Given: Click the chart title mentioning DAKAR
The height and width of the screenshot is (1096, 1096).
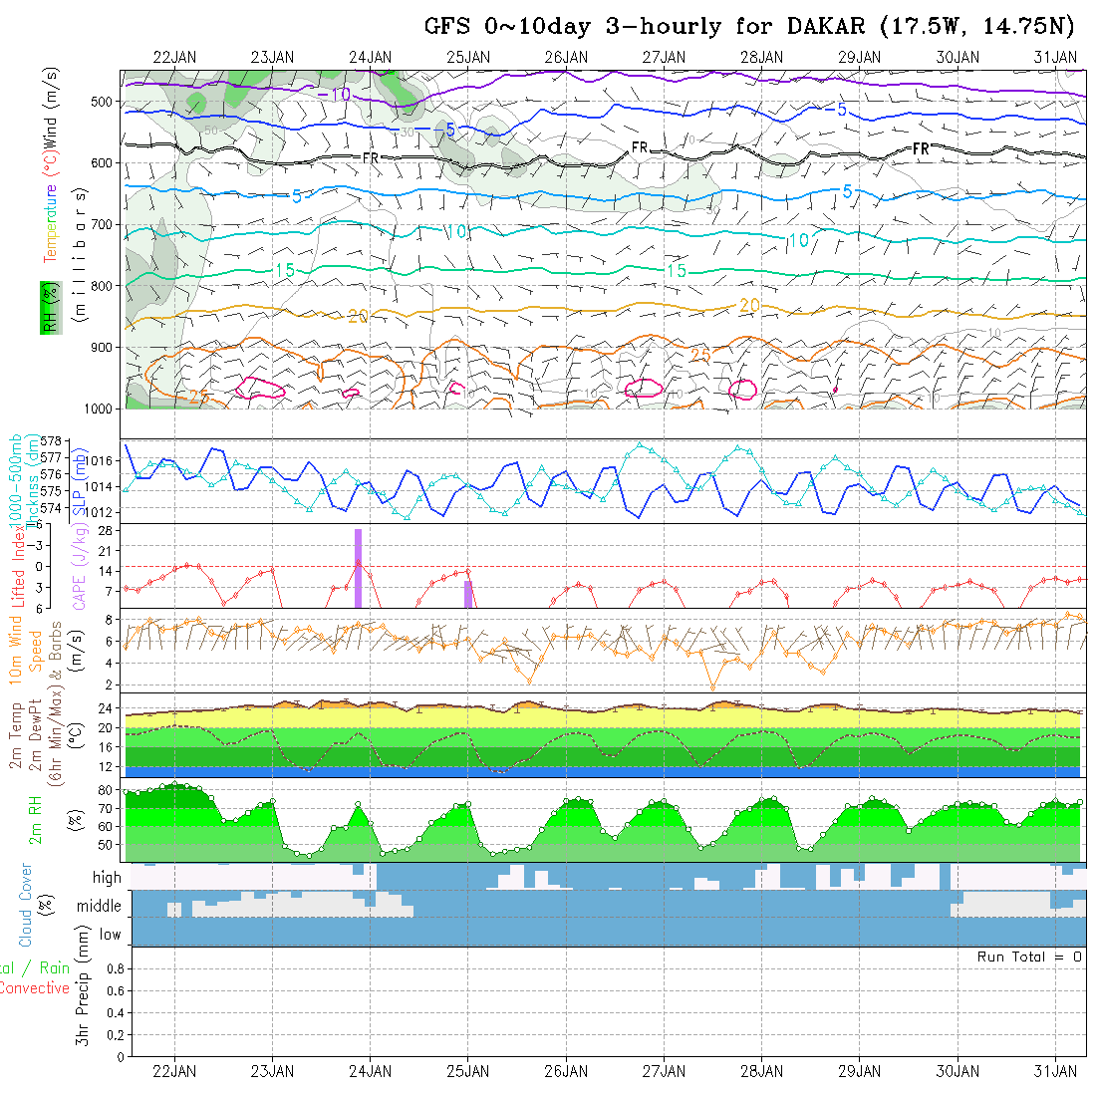Looking at the screenshot, I should tap(756, 26).
